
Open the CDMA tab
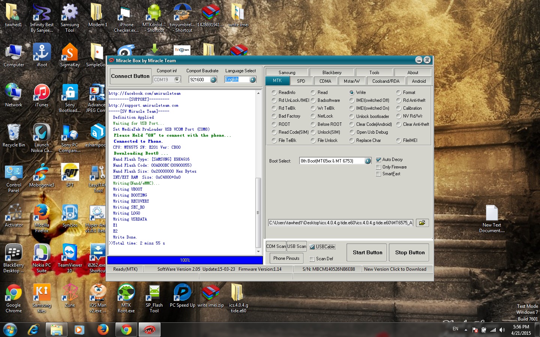[325, 81]
